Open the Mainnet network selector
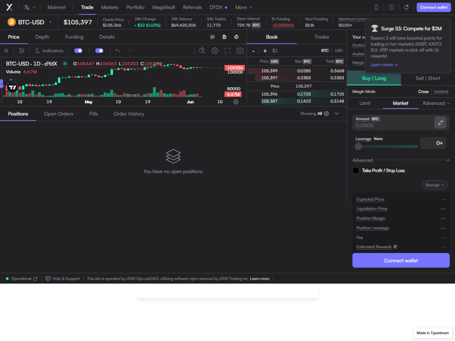 (x=56, y=7)
